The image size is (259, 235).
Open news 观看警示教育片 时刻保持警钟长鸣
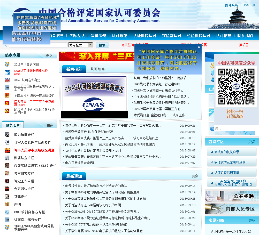click(x=89, y=132)
